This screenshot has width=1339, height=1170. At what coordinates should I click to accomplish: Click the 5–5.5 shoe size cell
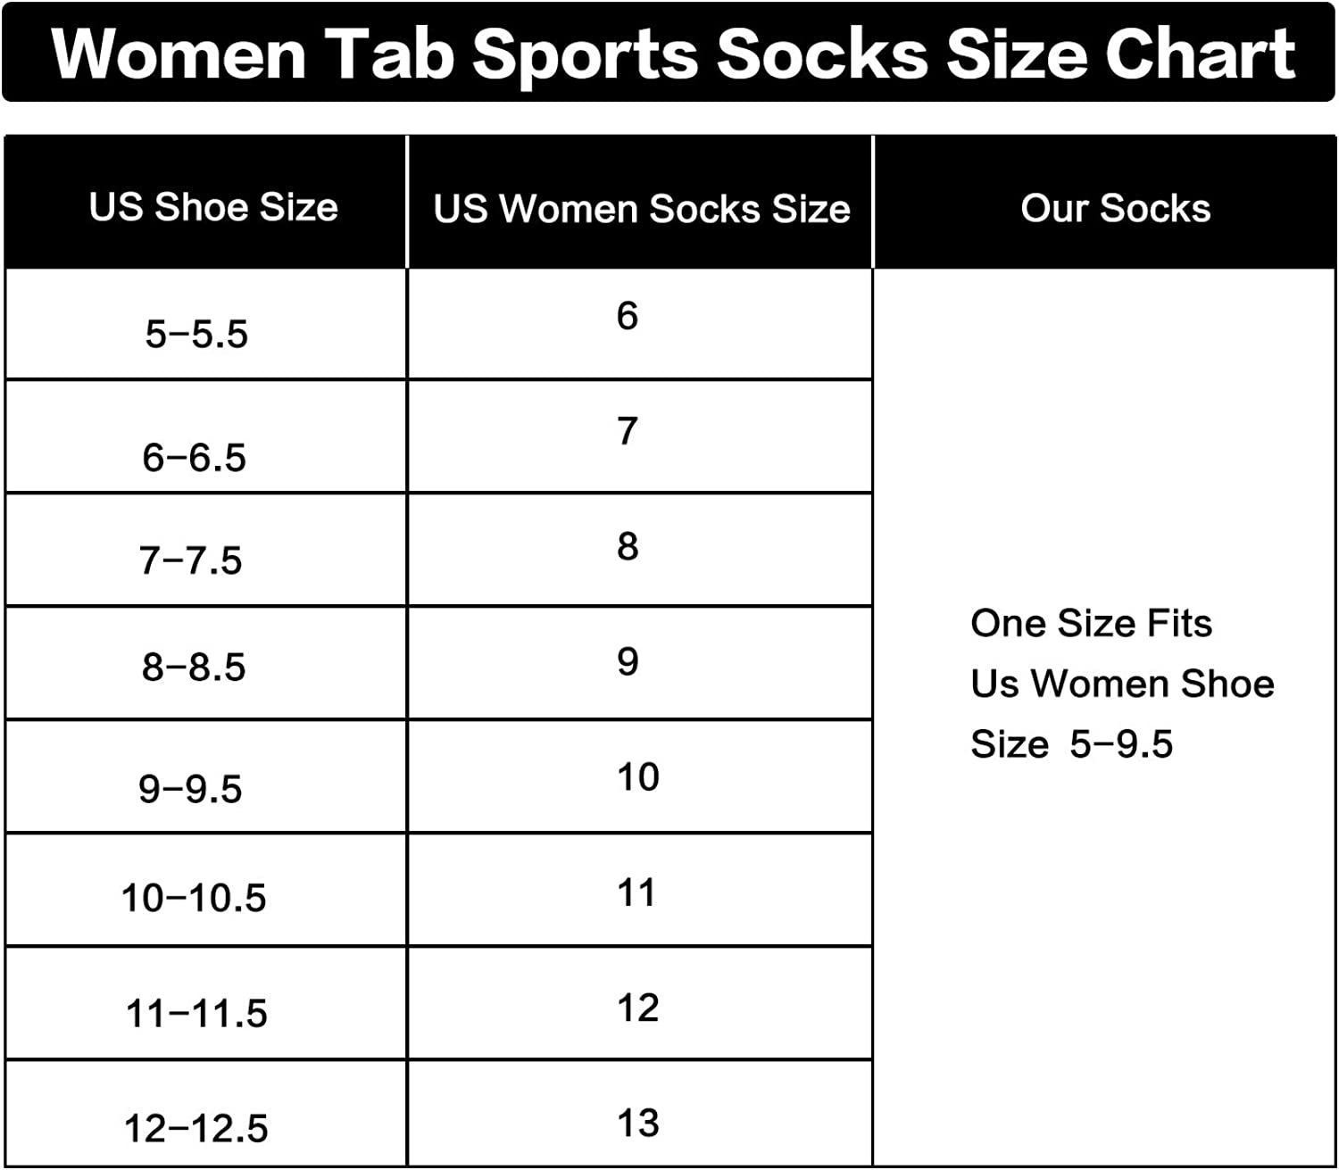pyautogui.click(x=196, y=334)
